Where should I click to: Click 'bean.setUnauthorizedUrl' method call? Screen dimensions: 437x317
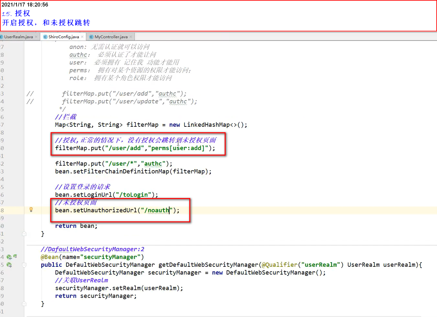(96, 210)
